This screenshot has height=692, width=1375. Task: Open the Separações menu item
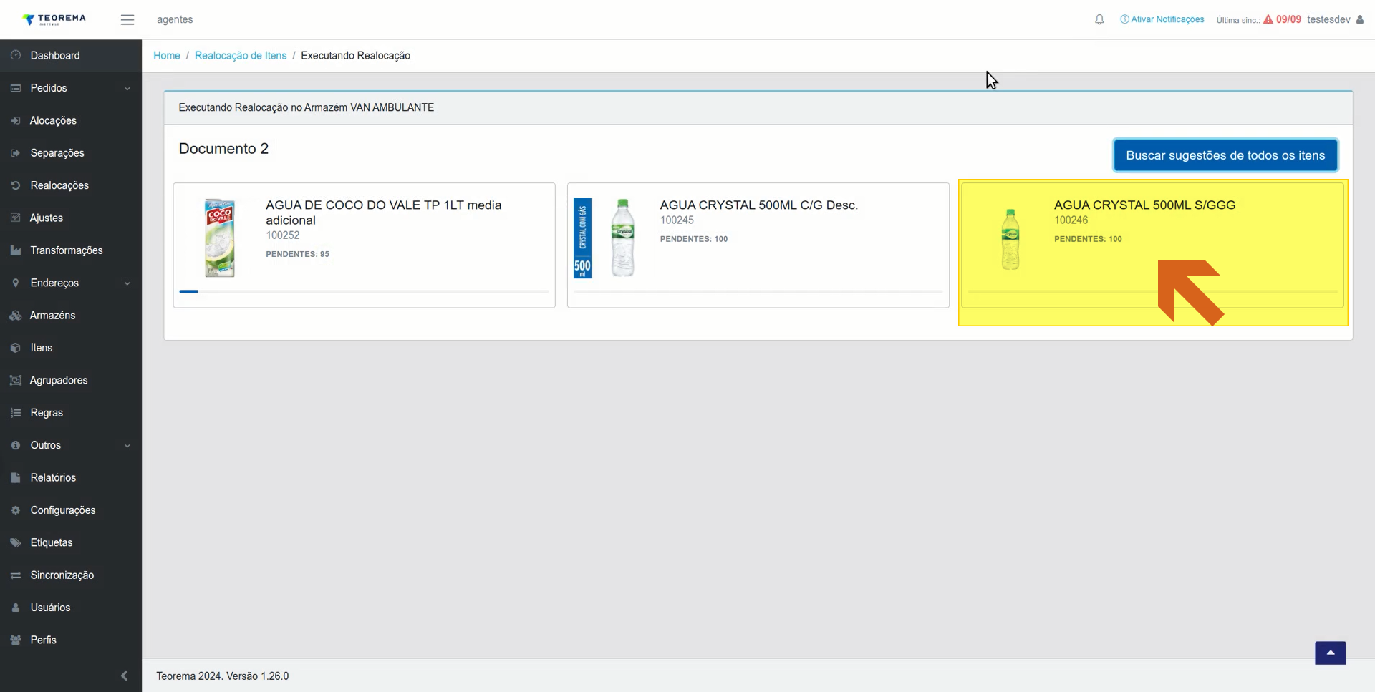[x=71, y=152]
